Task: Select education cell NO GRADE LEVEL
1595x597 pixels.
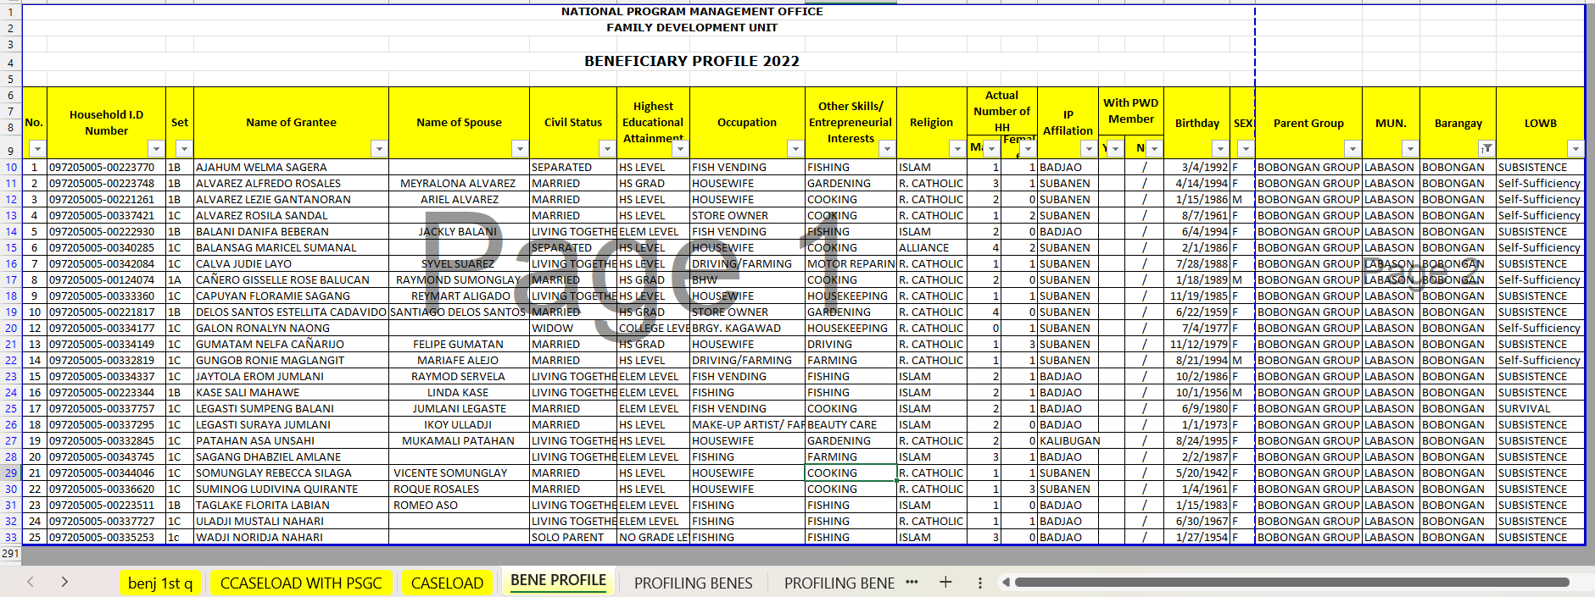Action: (653, 537)
